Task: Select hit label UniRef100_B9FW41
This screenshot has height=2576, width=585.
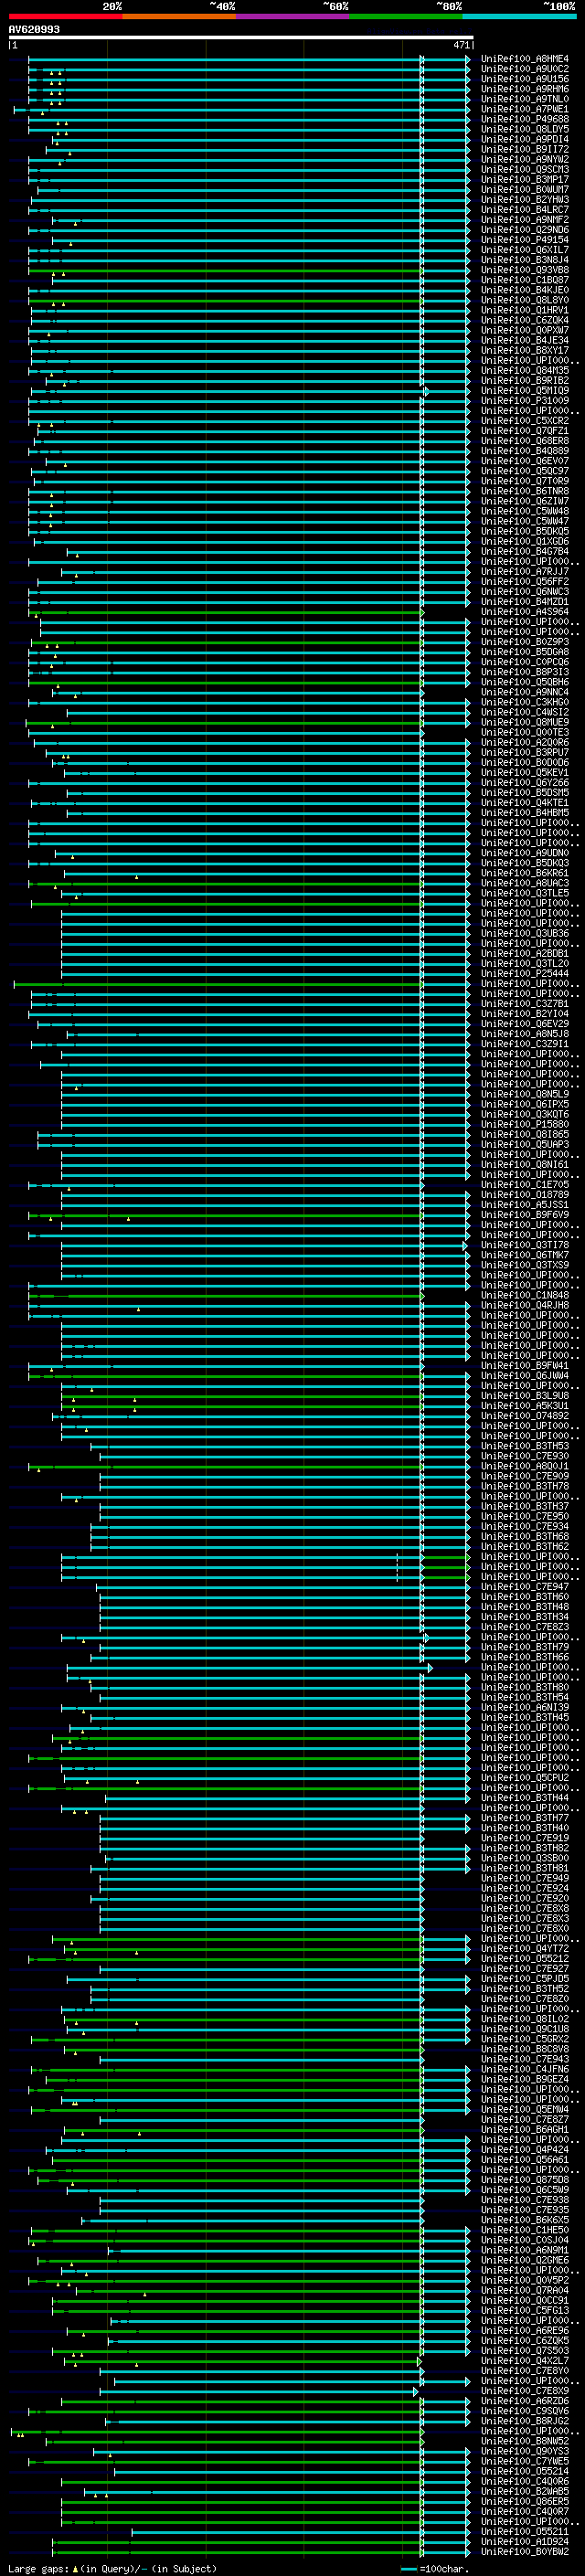Action: coord(524,1366)
